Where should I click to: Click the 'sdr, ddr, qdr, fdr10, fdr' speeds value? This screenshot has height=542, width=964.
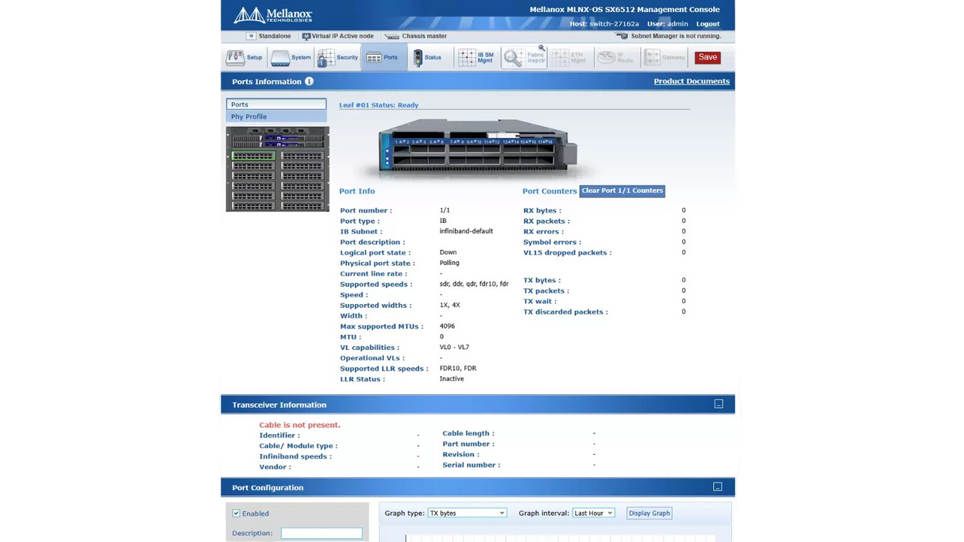pyautogui.click(x=474, y=283)
